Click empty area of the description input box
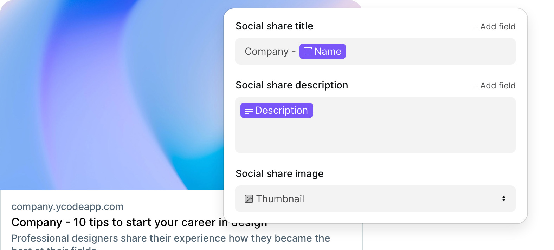The width and height of the screenshot is (554, 250). click(x=375, y=135)
